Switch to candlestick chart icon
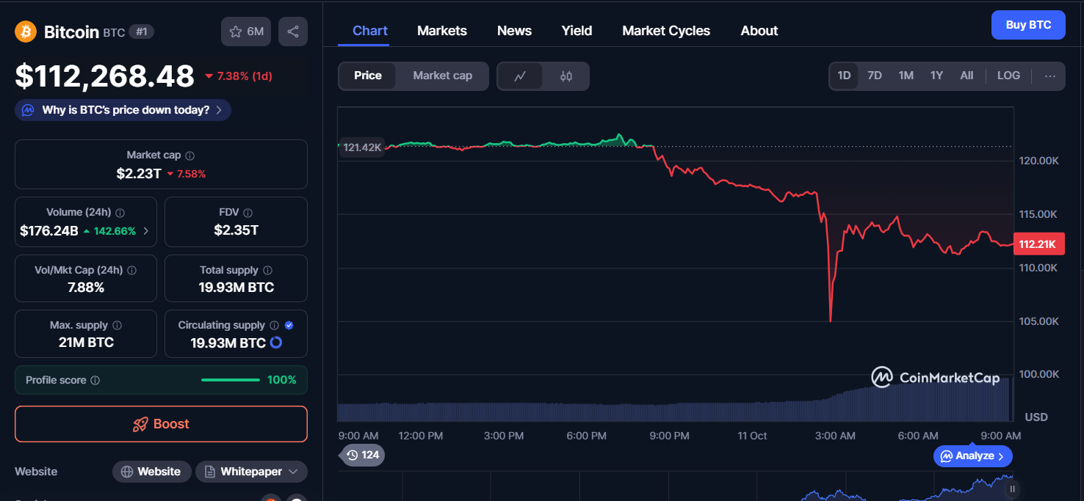 [566, 76]
